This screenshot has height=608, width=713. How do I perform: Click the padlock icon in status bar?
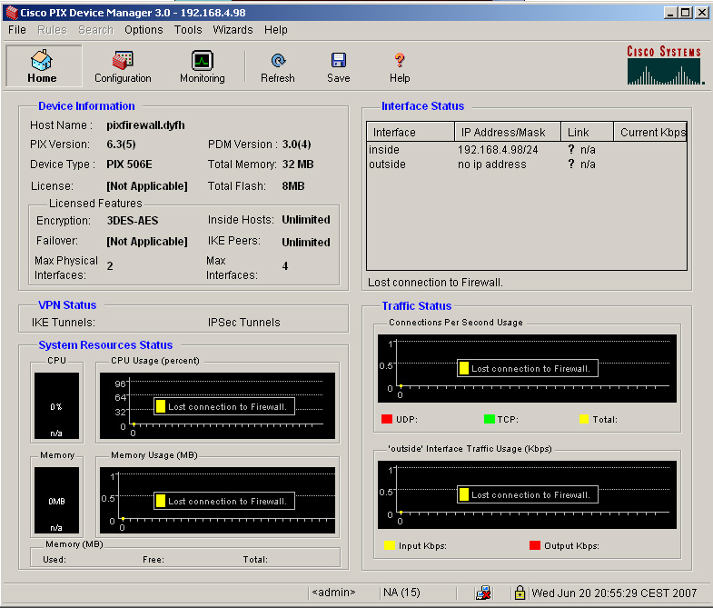520,593
